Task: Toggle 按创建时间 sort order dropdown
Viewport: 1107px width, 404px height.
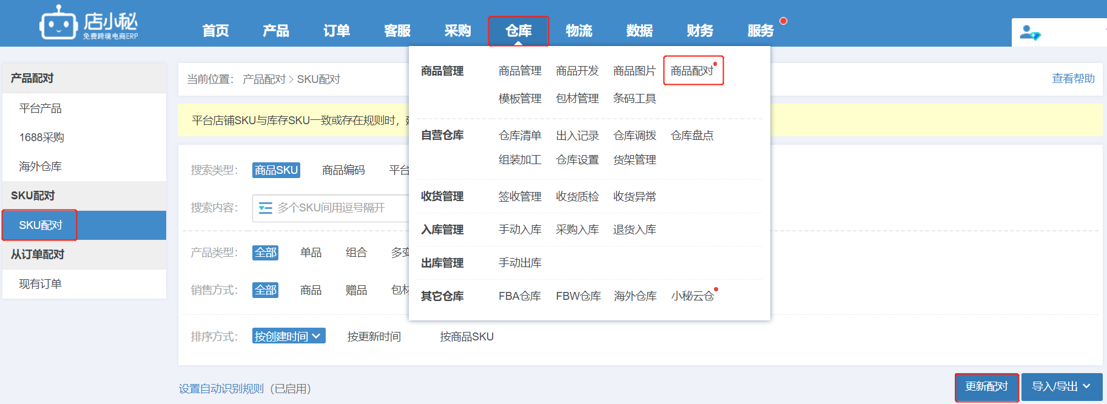Action: click(289, 336)
